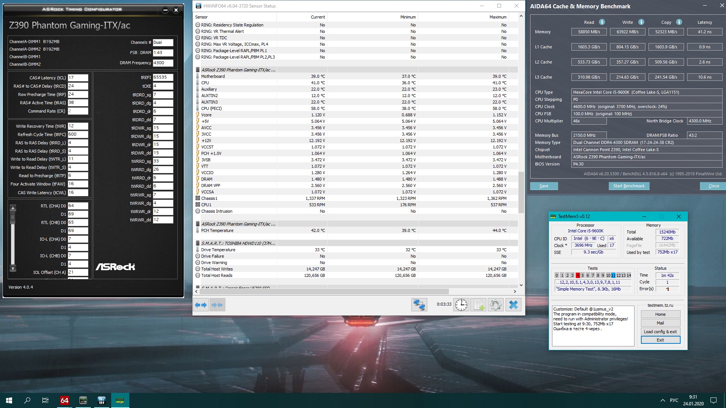Click Load config & exit in TestMem5
726x408 pixels.
coord(660,332)
